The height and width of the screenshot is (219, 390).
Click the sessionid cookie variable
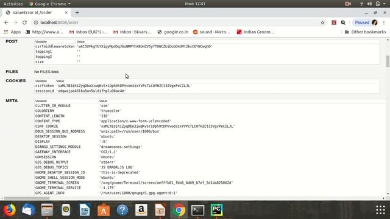click(44, 91)
